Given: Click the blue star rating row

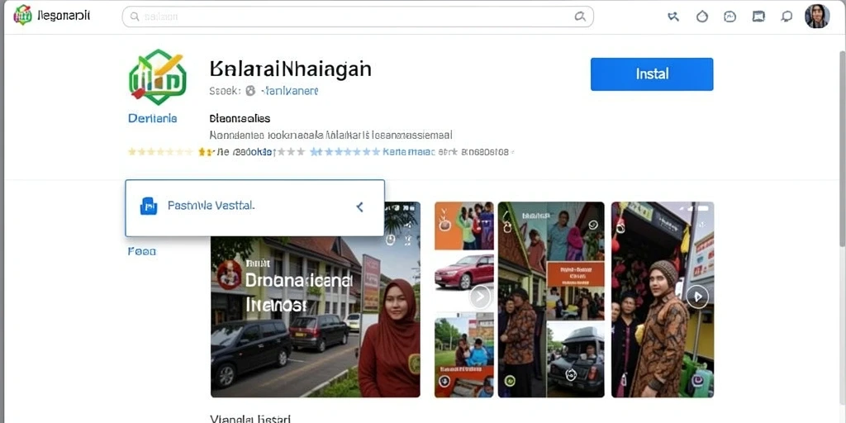Looking at the screenshot, I should 345,152.
